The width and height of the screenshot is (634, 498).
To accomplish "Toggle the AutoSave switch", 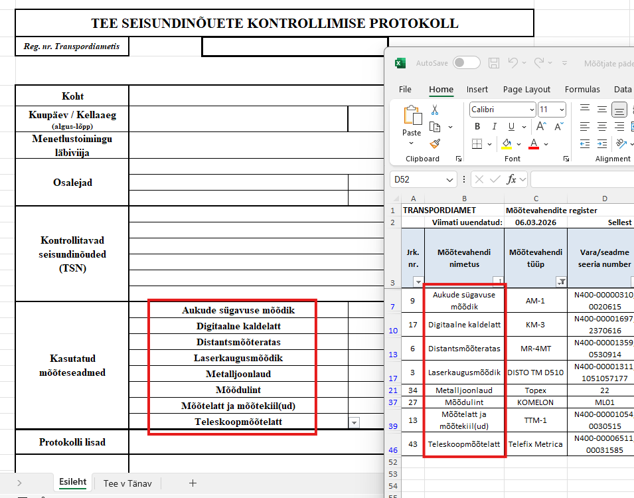I will [x=467, y=63].
